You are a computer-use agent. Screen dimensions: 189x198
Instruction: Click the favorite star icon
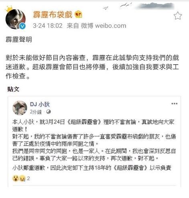click(x=178, y=16)
